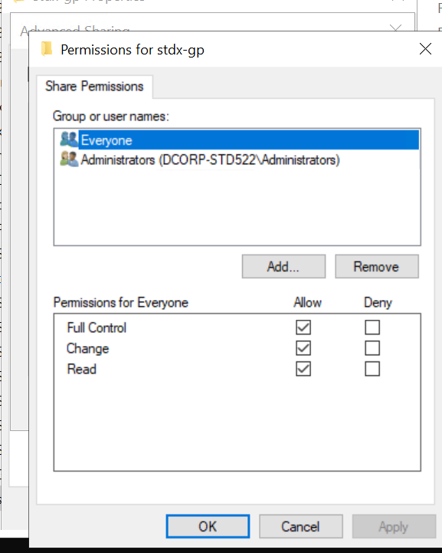
Task: Check Deny for Read permission
Action: pyautogui.click(x=372, y=369)
